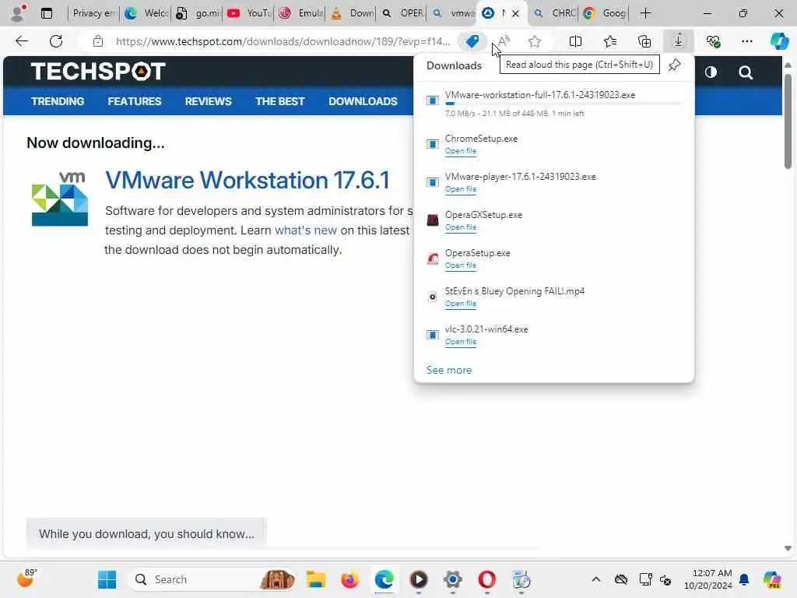This screenshot has width=797, height=598.
Task: Pin the Downloads panel
Action: [675, 65]
